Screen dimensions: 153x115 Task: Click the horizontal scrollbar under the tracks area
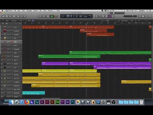pos(51,98)
